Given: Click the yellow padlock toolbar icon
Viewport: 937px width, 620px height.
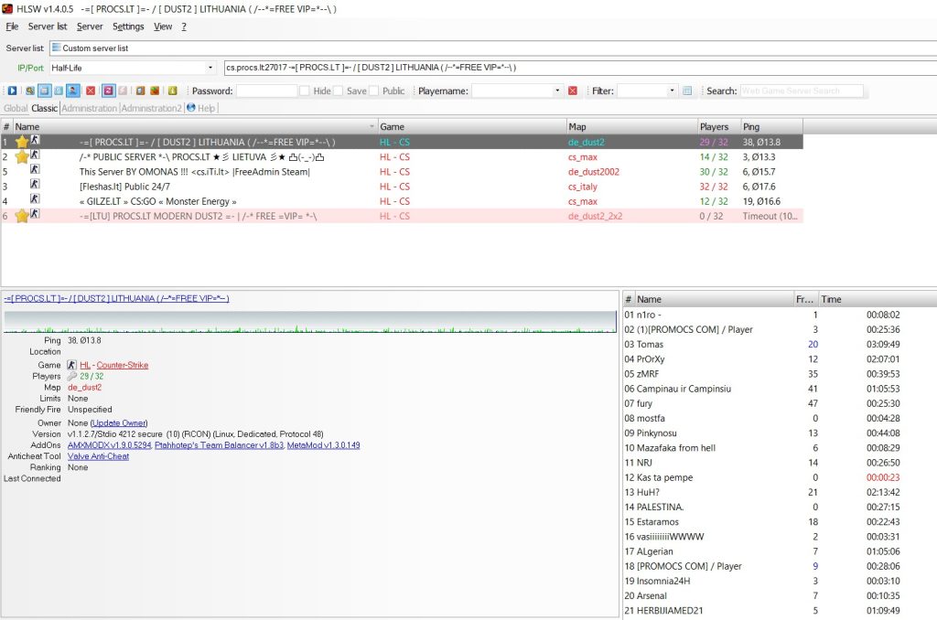Looking at the screenshot, I should pos(172,91).
